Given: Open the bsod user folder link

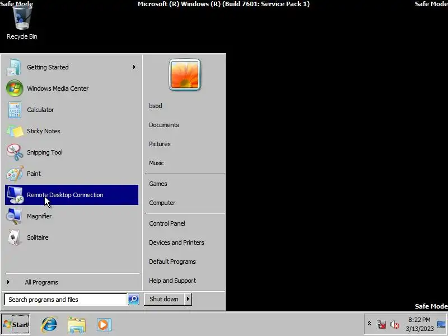Looking at the screenshot, I should 156,106.
